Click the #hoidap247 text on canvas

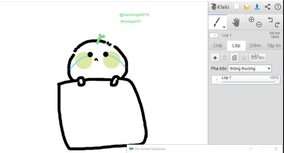pos(131,21)
